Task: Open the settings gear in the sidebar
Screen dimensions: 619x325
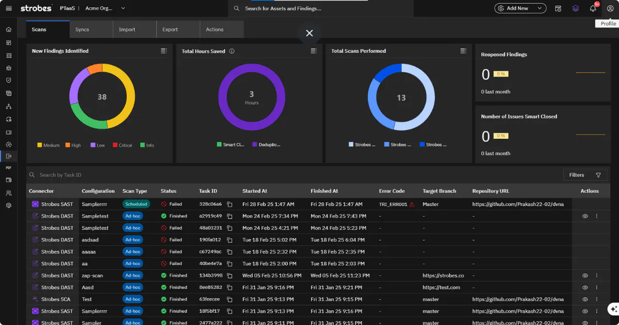Action: (9, 205)
